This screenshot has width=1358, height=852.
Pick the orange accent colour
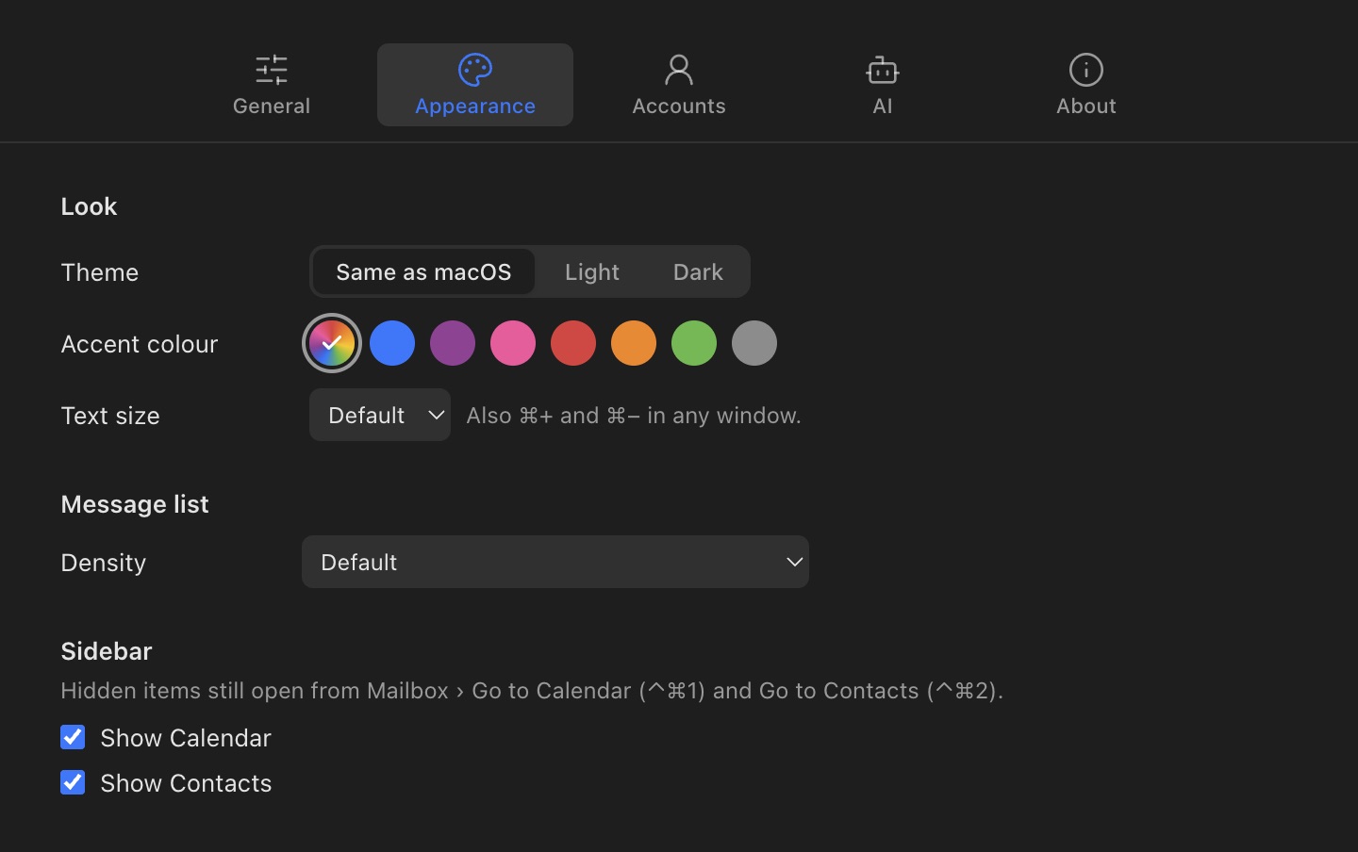click(x=634, y=343)
